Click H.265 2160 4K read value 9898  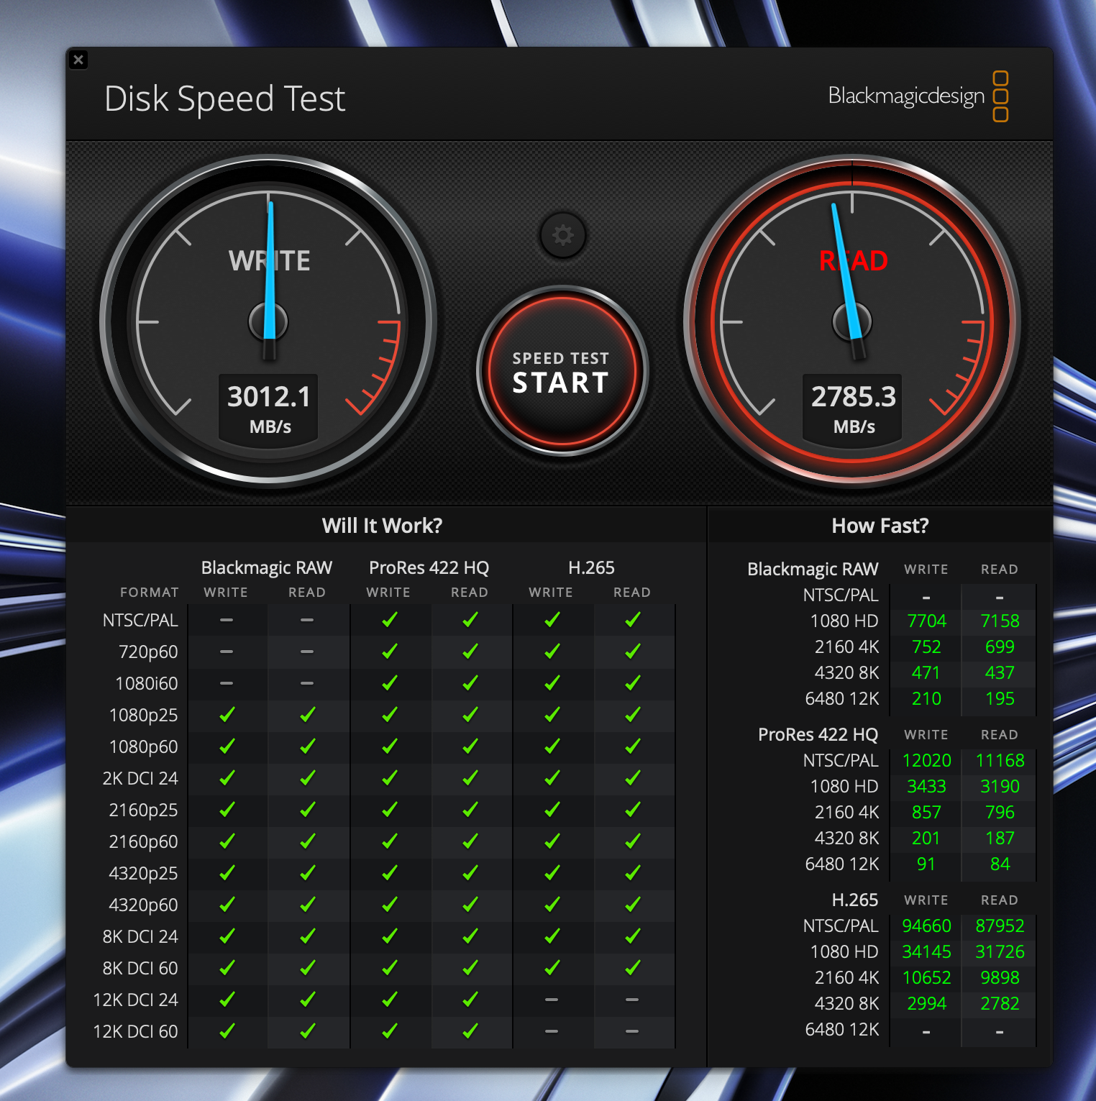[1000, 977]
